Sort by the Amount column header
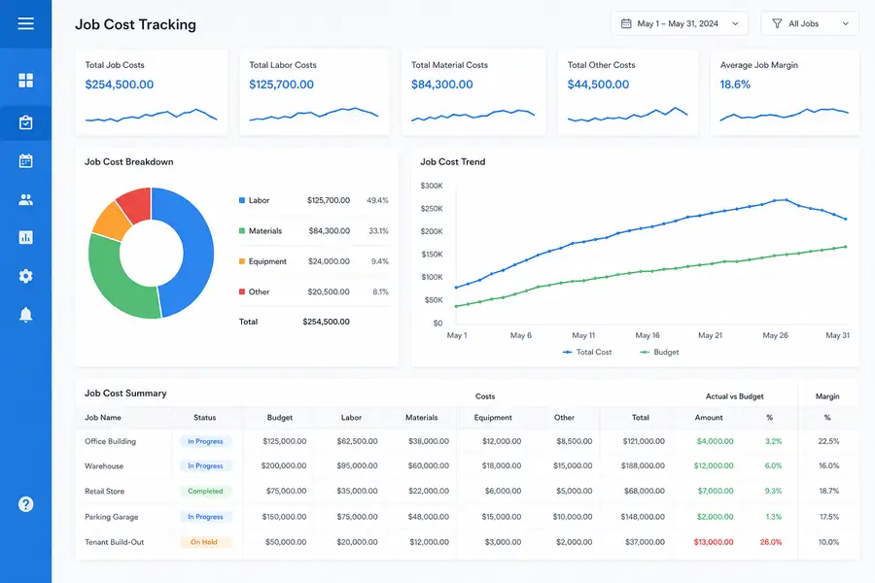 tap(709, 417)
